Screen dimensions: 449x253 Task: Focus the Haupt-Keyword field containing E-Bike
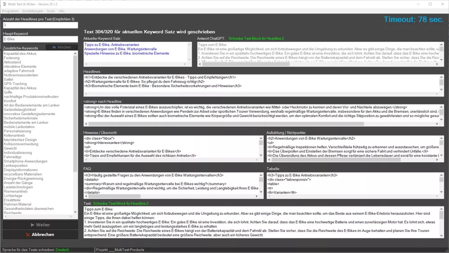(40, 39)
